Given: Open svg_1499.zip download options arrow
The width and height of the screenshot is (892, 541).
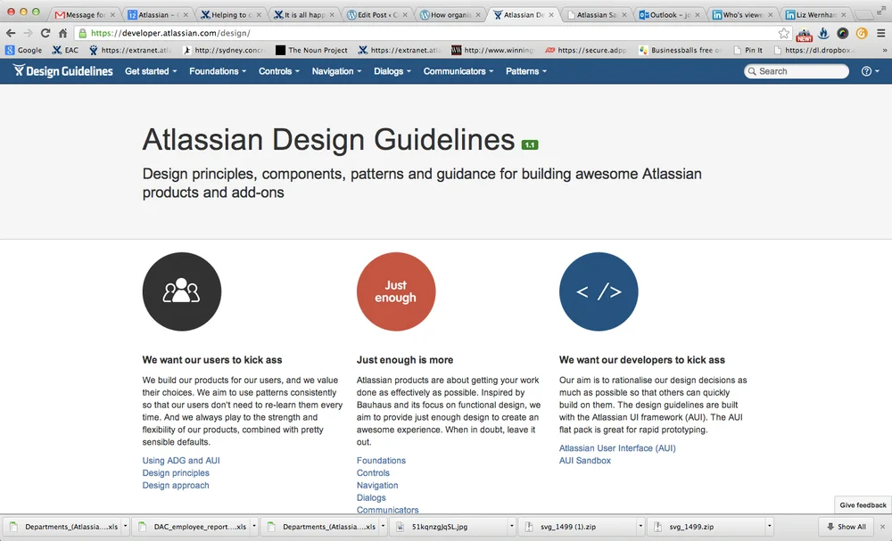Looking at the screenshot, I should click(769, 527).
